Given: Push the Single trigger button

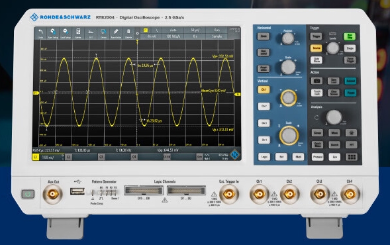Looking at the screenshot, I should click(x=350, y=48).
